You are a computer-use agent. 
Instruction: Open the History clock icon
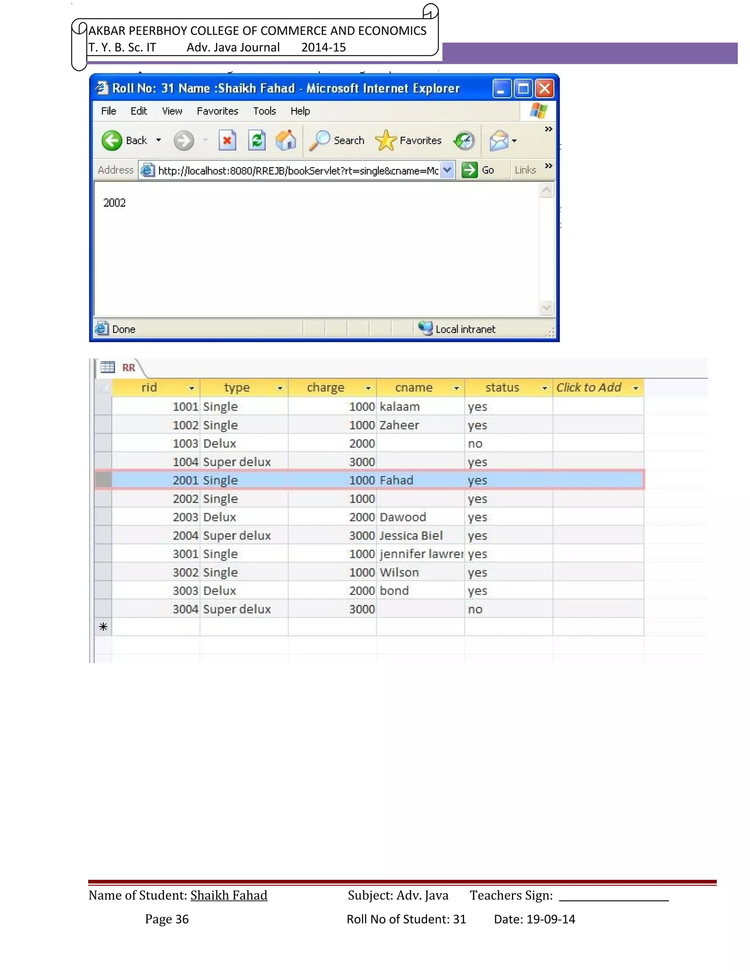tap(464, 140)
